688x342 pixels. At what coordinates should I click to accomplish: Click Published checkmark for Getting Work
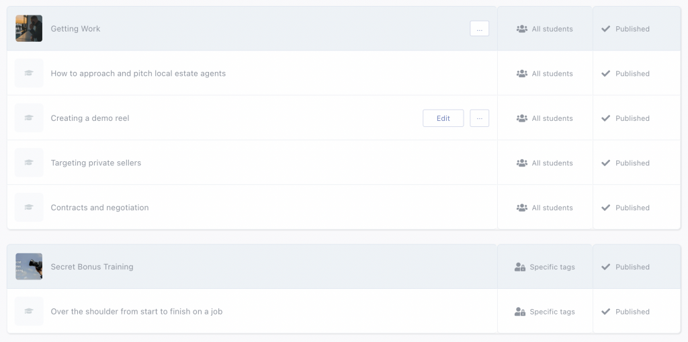click(606, 29)
